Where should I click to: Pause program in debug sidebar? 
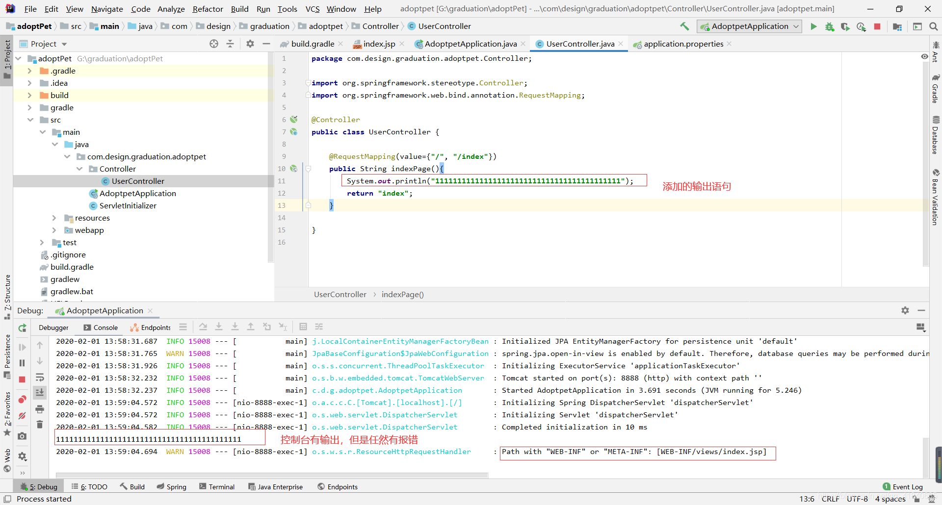click(x=22, y=363)
